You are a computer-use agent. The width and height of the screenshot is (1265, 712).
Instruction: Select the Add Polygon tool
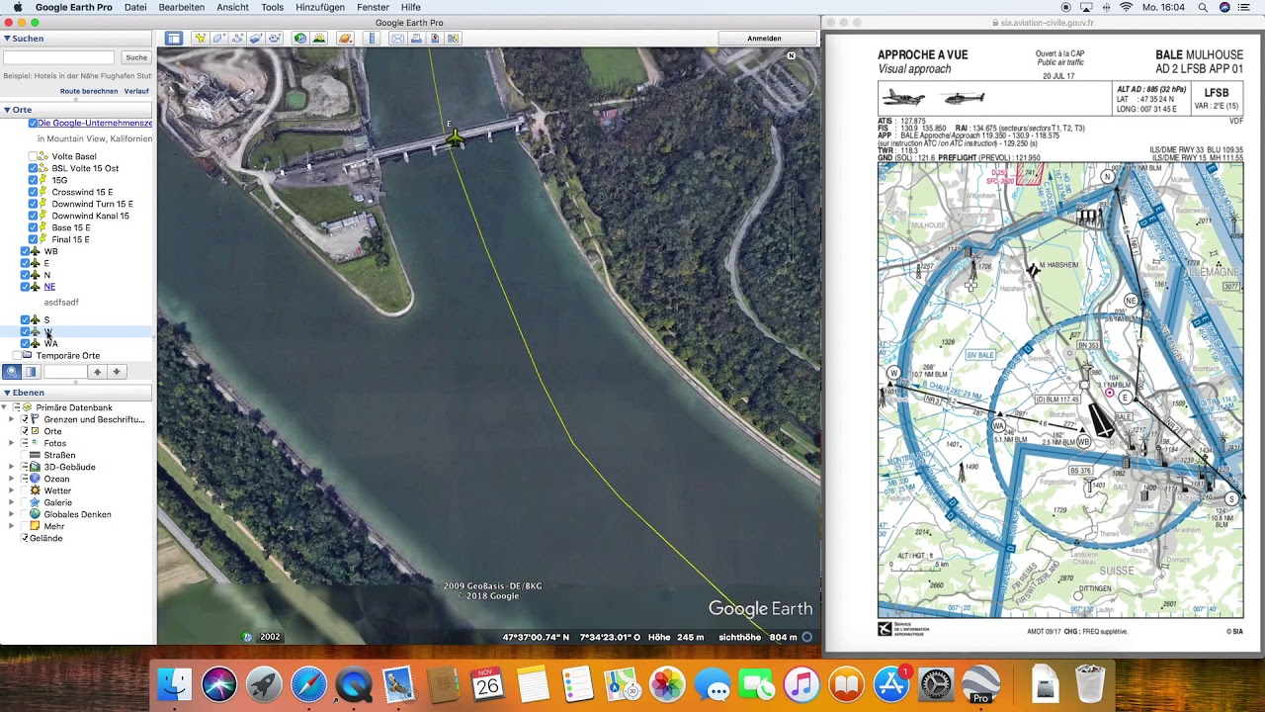pos(219,39)
